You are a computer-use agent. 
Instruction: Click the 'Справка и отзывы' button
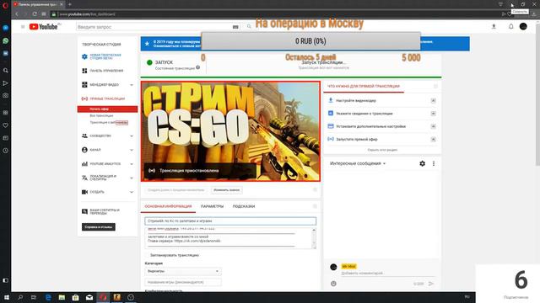[x=99, y=227]
